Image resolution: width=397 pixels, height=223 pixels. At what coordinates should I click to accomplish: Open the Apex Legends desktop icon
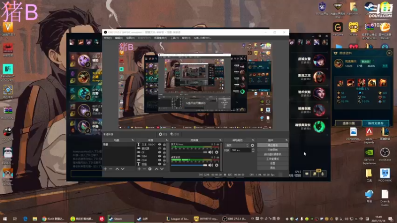pyautogui.click(x=369, y=135)
